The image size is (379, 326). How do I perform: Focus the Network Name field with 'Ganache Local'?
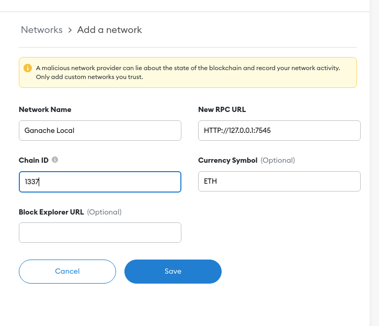pyautogui.click(x=100, y=130)
